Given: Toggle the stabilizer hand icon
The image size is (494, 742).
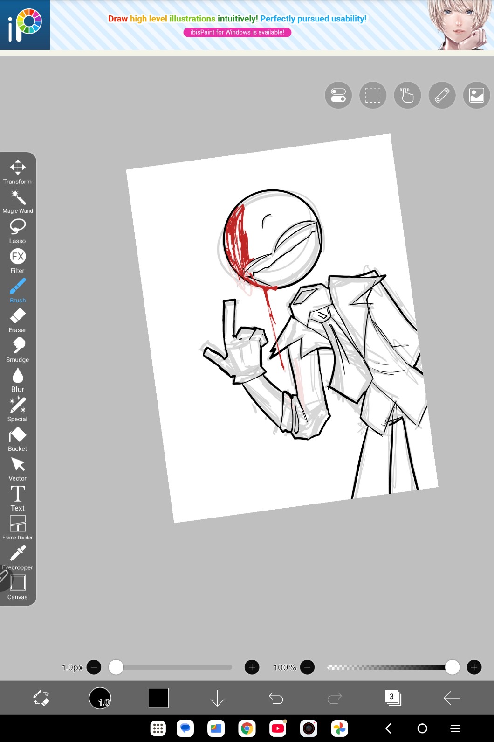Looking at the screenshot, I should click(407, 95).
